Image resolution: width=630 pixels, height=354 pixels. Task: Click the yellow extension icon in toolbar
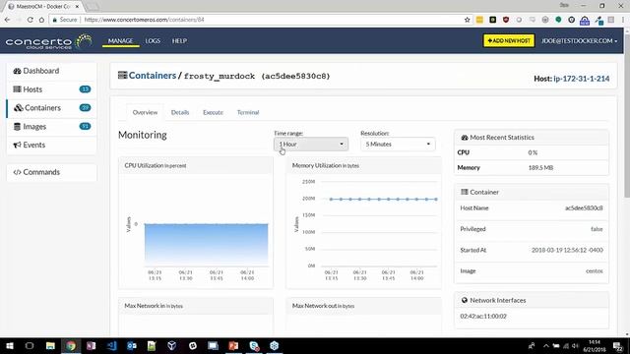[479, 20]
